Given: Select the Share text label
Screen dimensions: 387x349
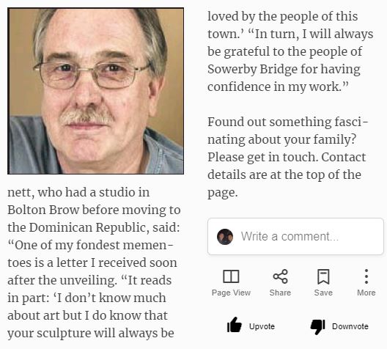Looking at the screenshot, I should coord(280,293).
